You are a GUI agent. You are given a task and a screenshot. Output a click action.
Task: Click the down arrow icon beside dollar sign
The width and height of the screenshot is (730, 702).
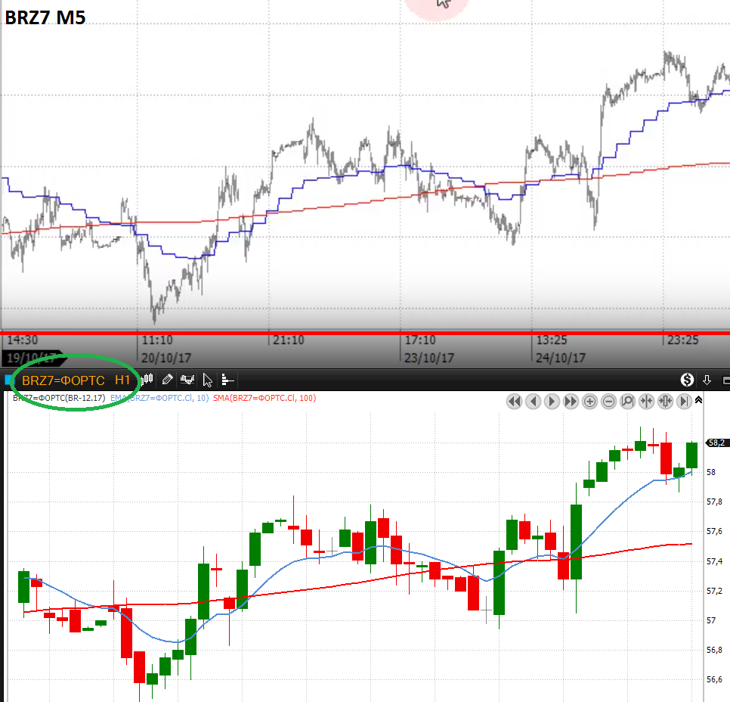tap(707, 379)
